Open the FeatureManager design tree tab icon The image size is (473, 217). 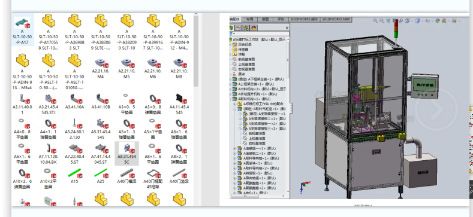tap(232, 28)
